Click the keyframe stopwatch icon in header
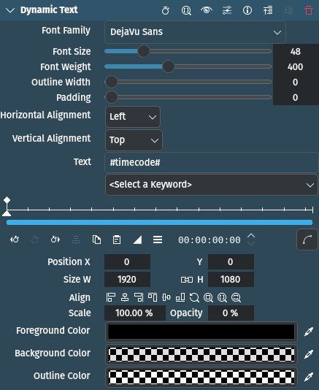The height and width of the screenshot is (390, 319). point(166,10)
